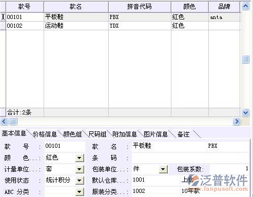Screen dimensions: 253x197
Task: Expand the 使用状态 dropdown
Action: pos(80,181)
